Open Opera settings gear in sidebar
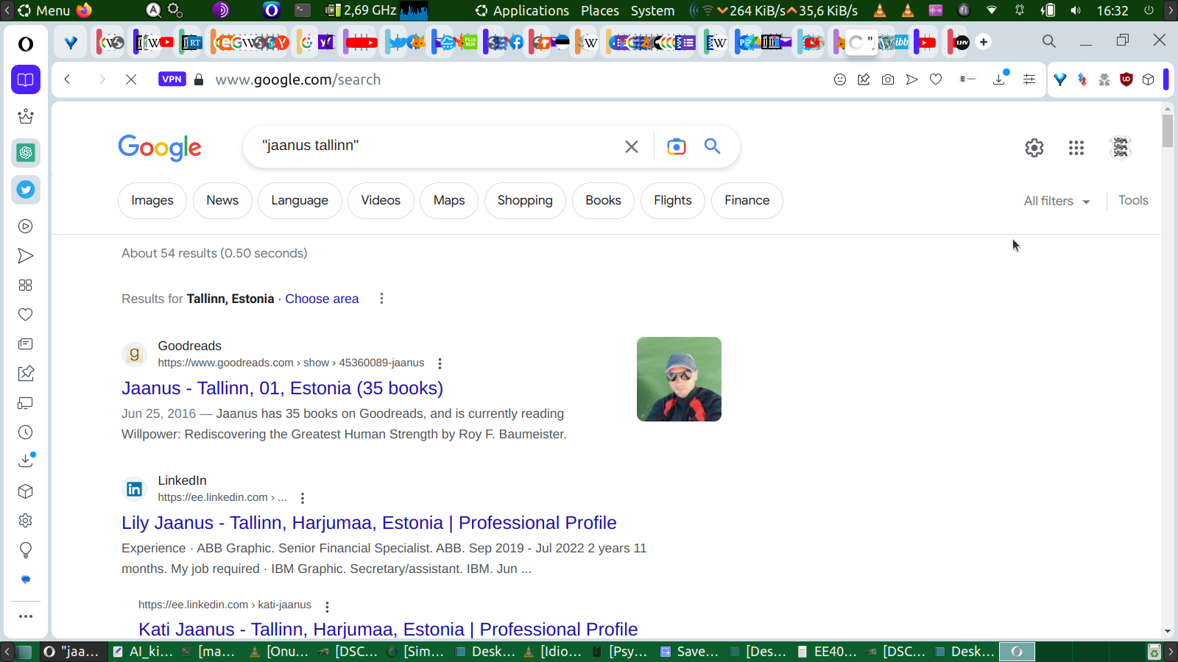The image size is (1178, 662). (26, 521)
